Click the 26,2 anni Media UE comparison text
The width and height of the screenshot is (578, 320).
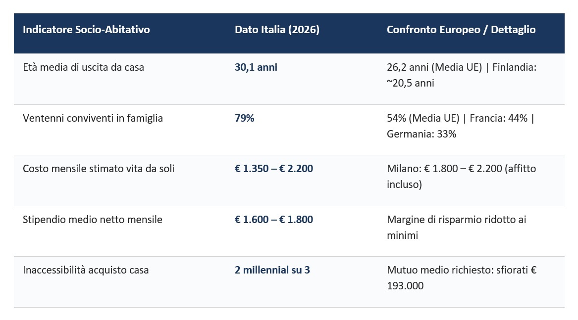tap(434, 67)
